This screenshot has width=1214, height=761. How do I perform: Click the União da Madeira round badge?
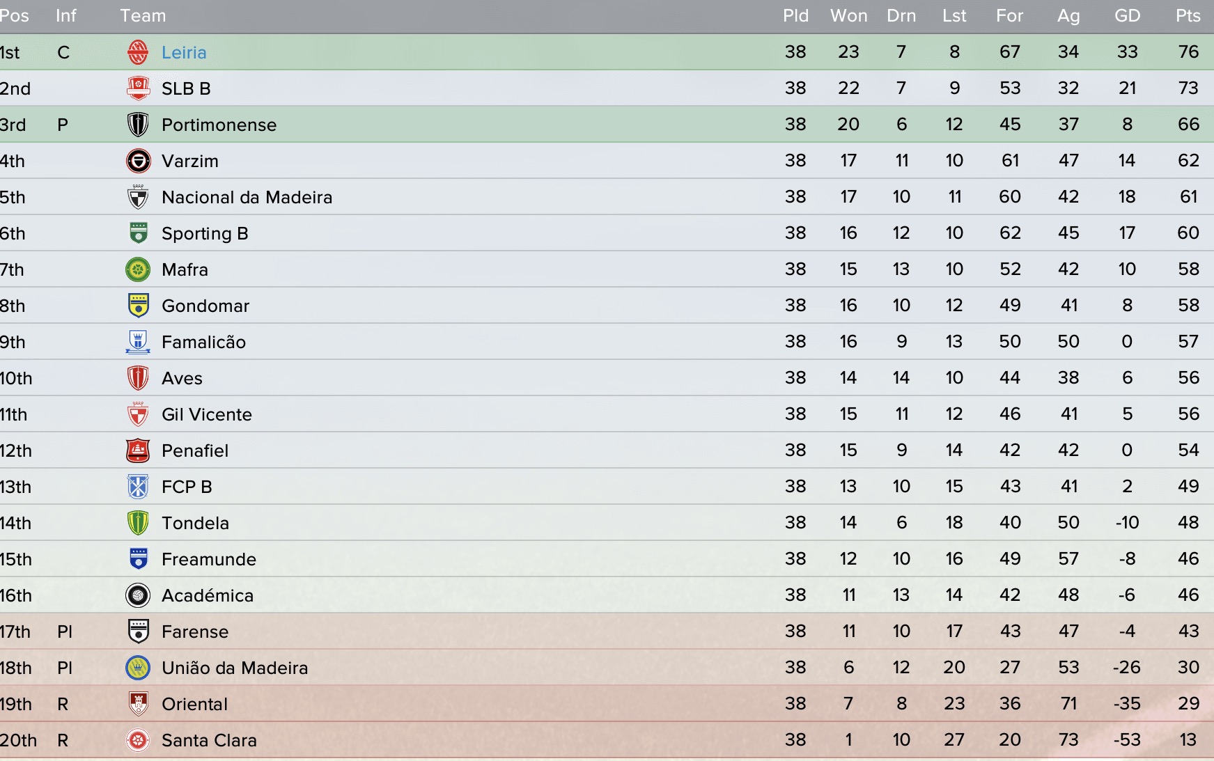pyautogui.click(x=138, y=668)
